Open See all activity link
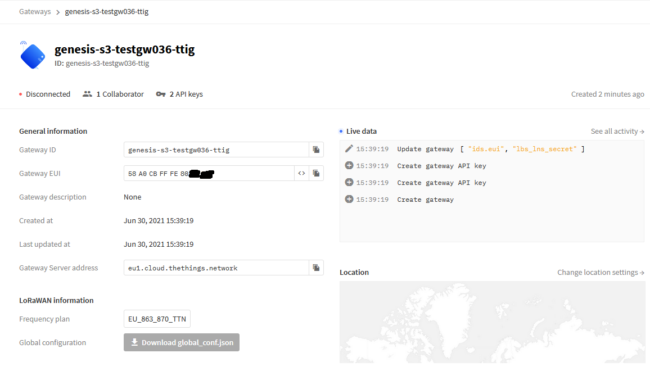The image size is (650, 371). [x=617, y=131]
